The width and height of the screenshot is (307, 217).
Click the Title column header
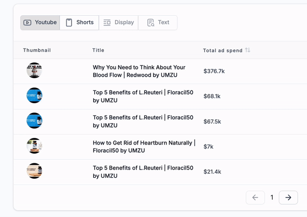click(98, 50)
